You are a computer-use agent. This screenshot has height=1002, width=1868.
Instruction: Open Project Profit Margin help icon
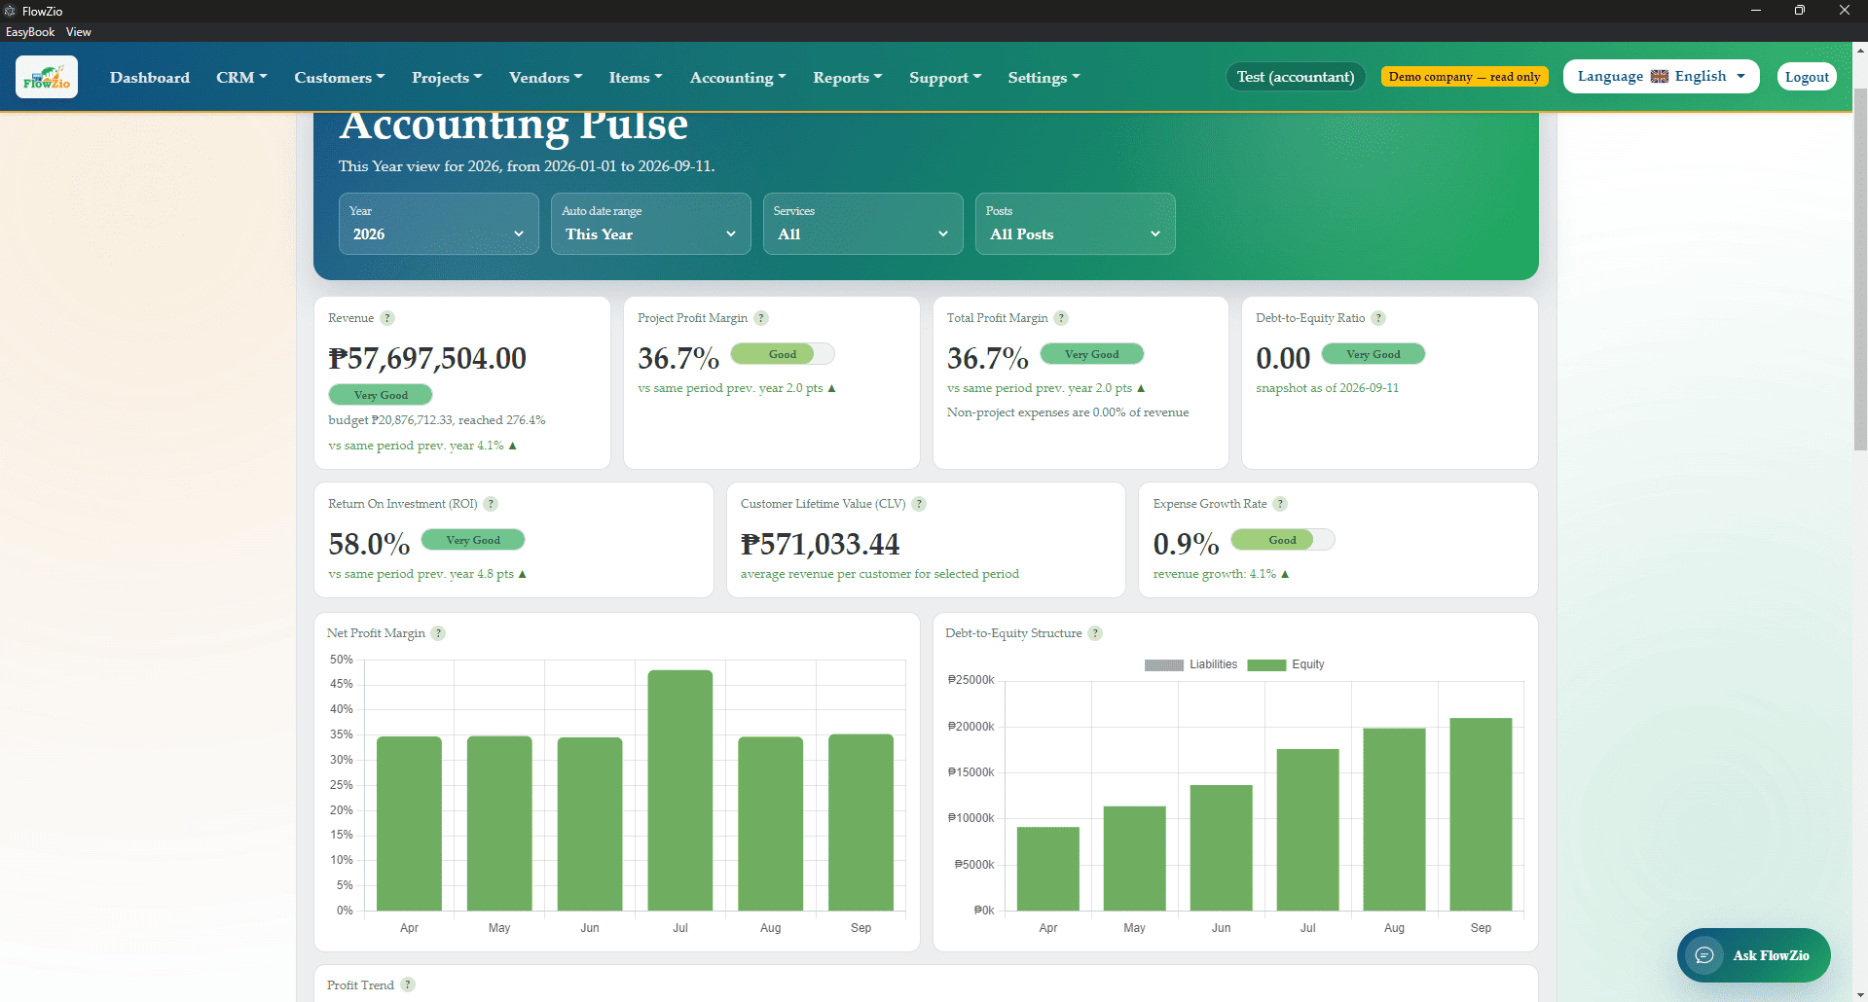coord(761,318)
